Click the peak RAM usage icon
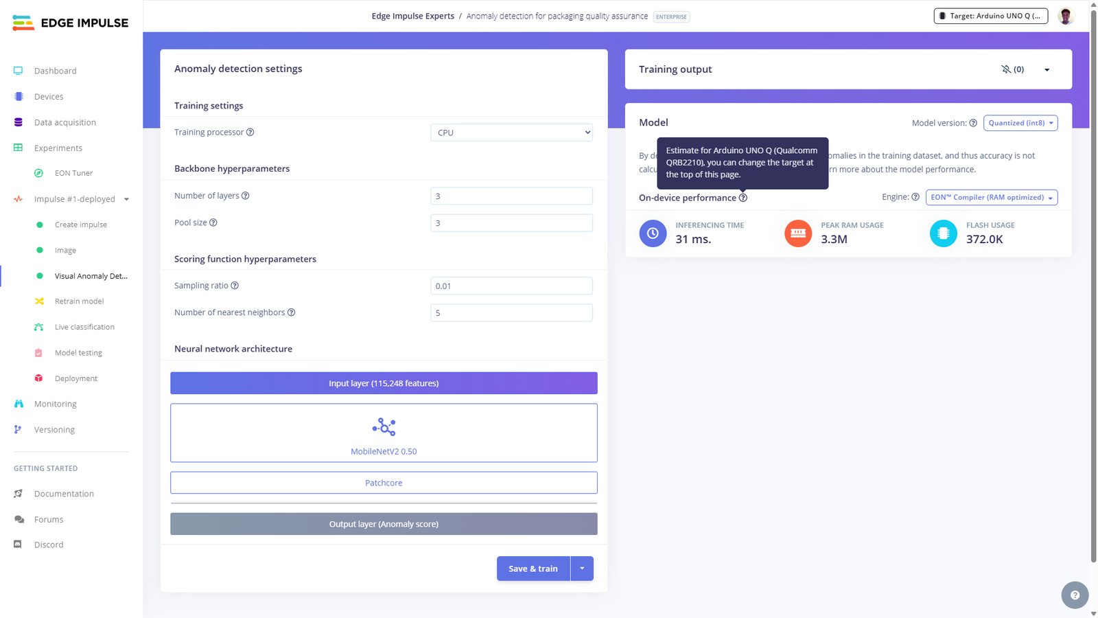The height and width of the screenshot is (618, 1098). [798, 233]
